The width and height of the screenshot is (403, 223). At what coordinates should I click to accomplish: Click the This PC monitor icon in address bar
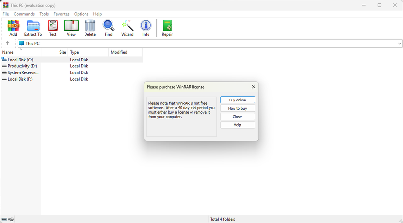tap(21, 43)
